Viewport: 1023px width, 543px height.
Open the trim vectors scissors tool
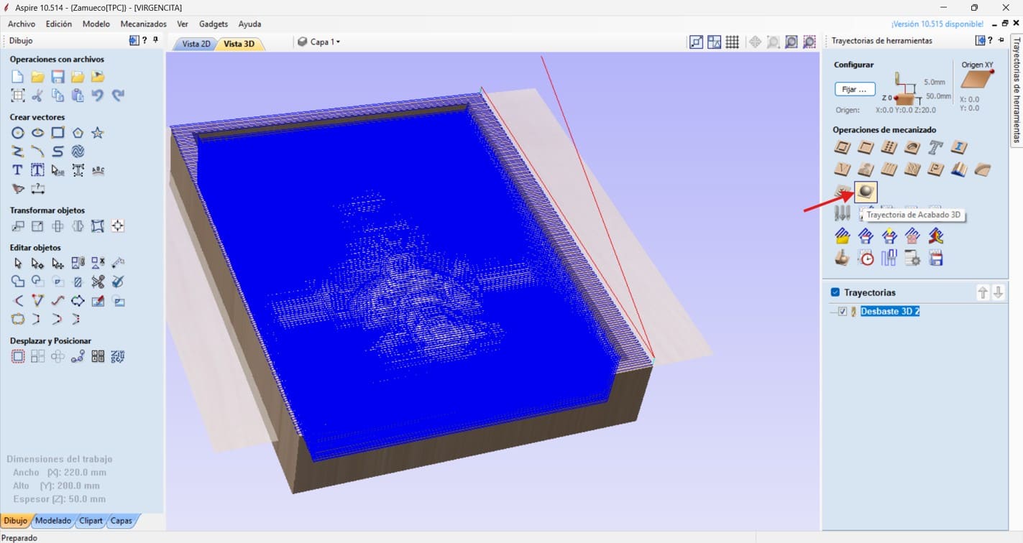[98, 282]
